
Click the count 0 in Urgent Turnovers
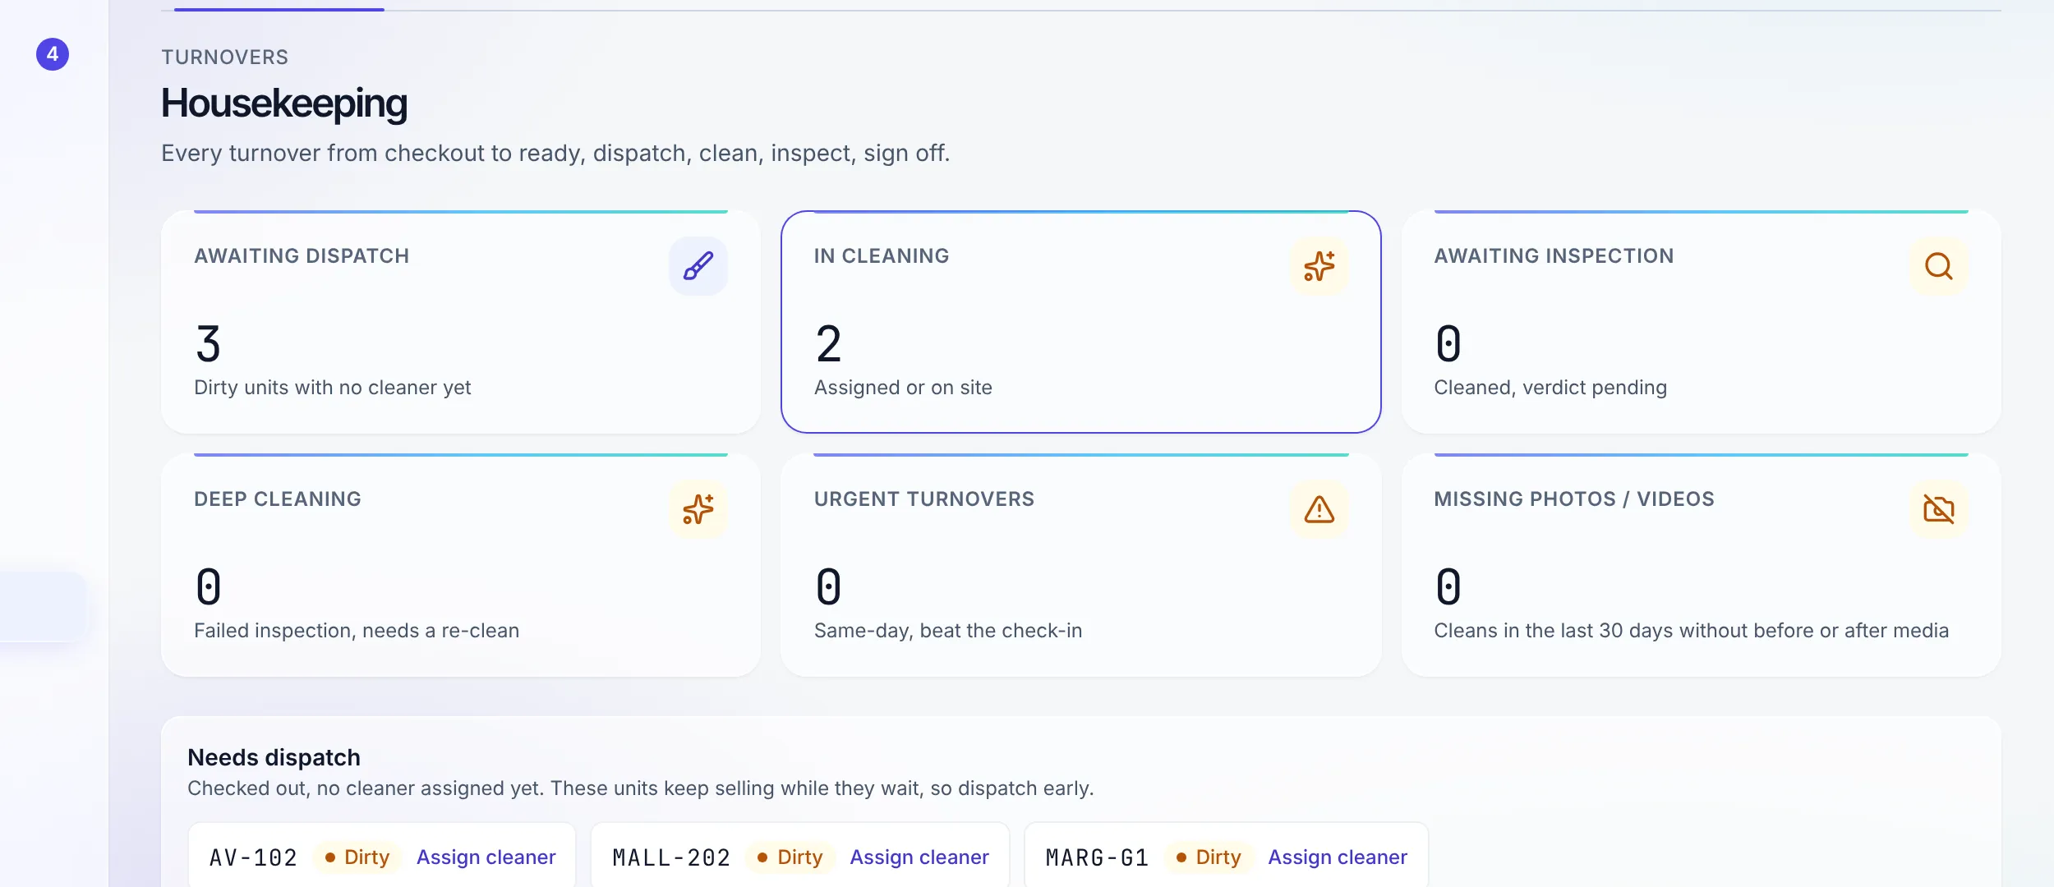click(x=828, y=587)
